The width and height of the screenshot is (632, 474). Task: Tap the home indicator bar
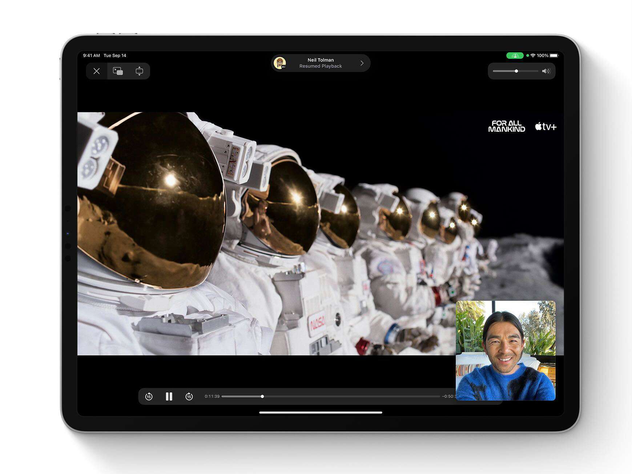[x=321, y=413]
